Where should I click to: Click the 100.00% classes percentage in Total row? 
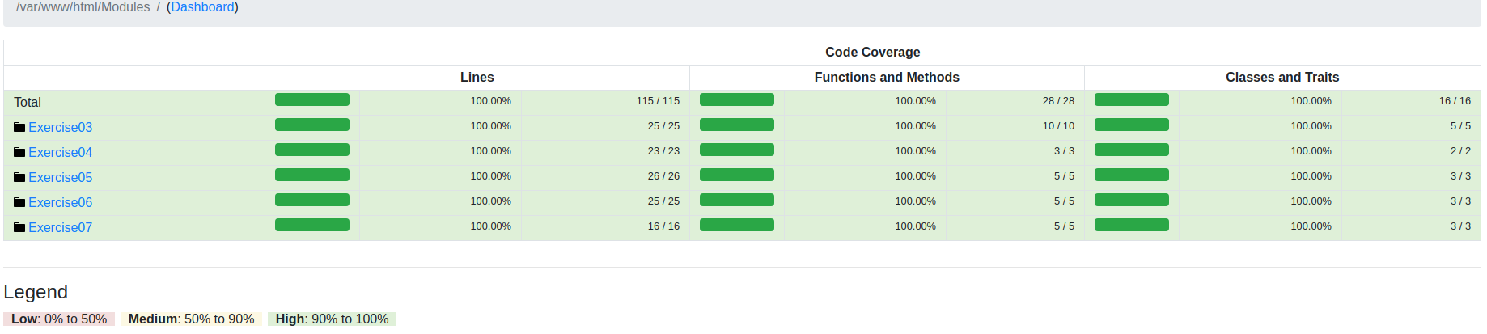1311,101
